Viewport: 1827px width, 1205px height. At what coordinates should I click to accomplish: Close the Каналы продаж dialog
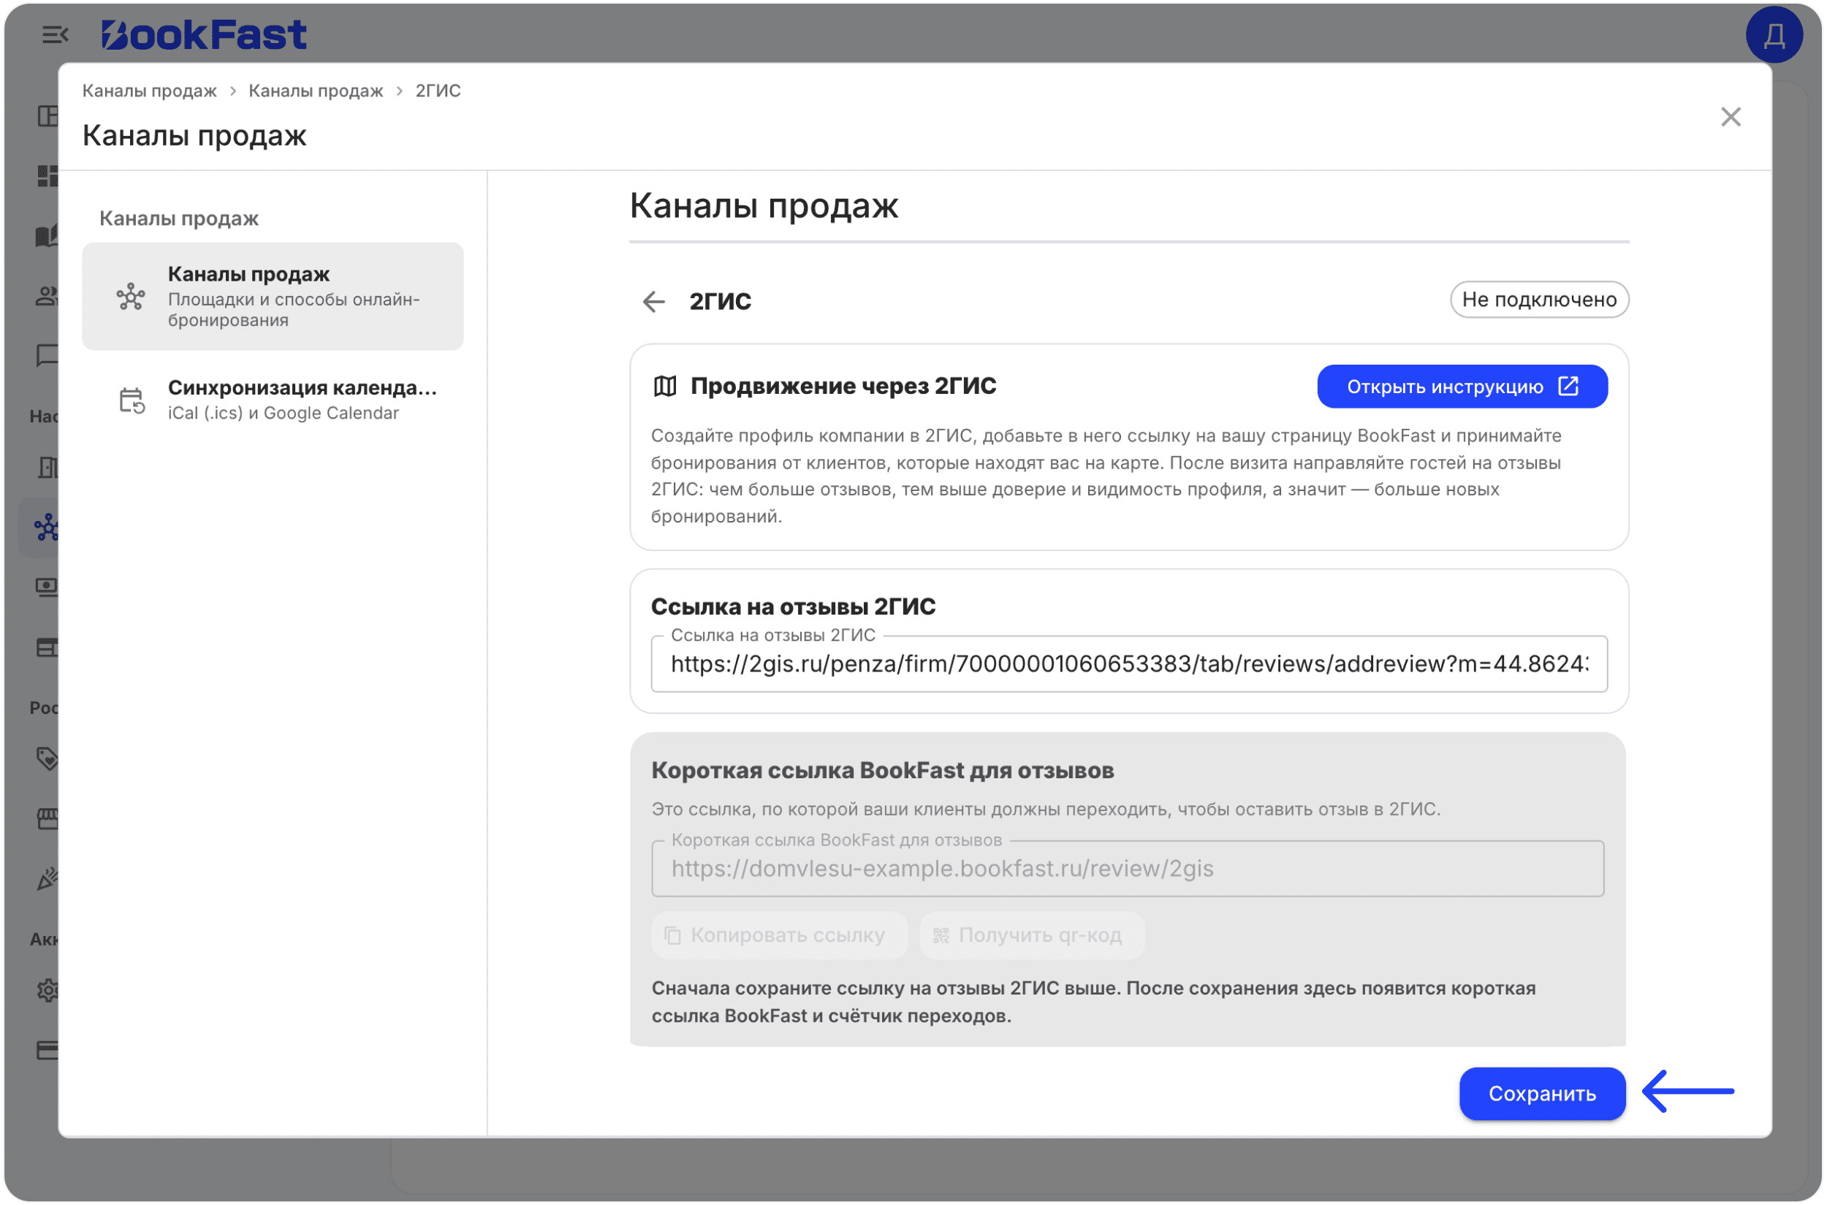1730,117
